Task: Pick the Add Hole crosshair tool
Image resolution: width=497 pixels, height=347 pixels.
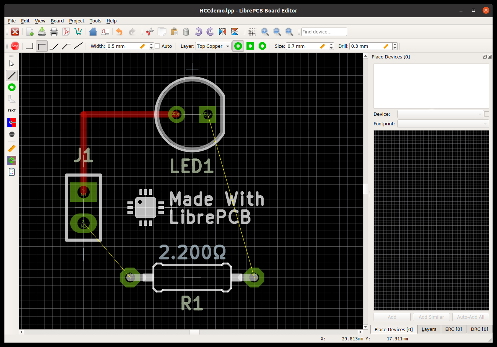Action: click(12, 134)
